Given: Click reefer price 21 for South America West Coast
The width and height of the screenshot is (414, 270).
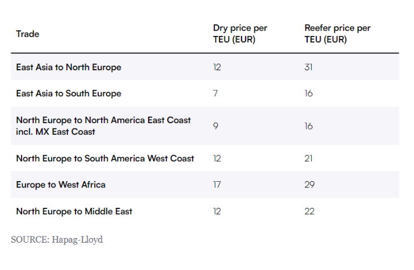Looking at the screenshot, I should (x=308, y=158).
